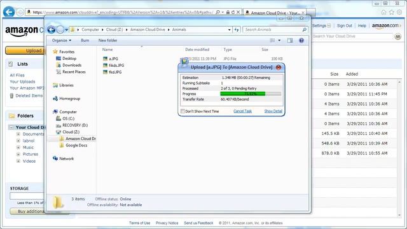Open browser favorites star icon
Viewport: 407px width, 229px height.
392,12
